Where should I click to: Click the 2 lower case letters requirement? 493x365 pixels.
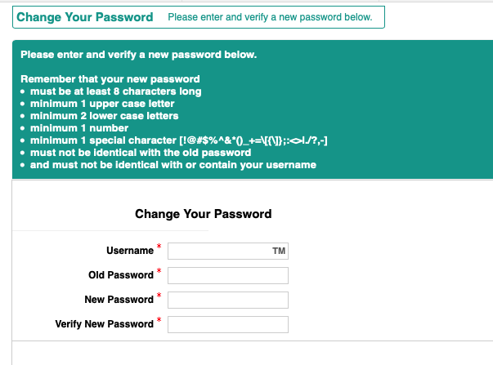click(104, 116)
